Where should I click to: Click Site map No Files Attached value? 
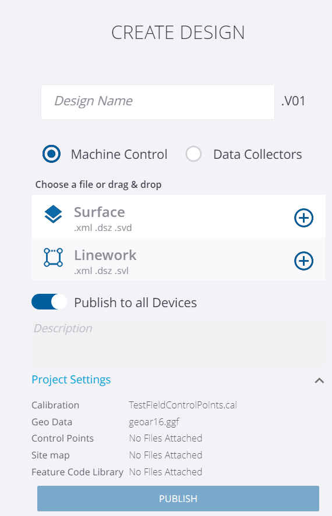165,455
